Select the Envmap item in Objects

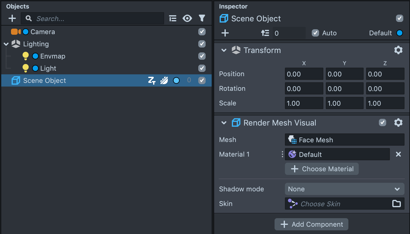pos(52,56)
